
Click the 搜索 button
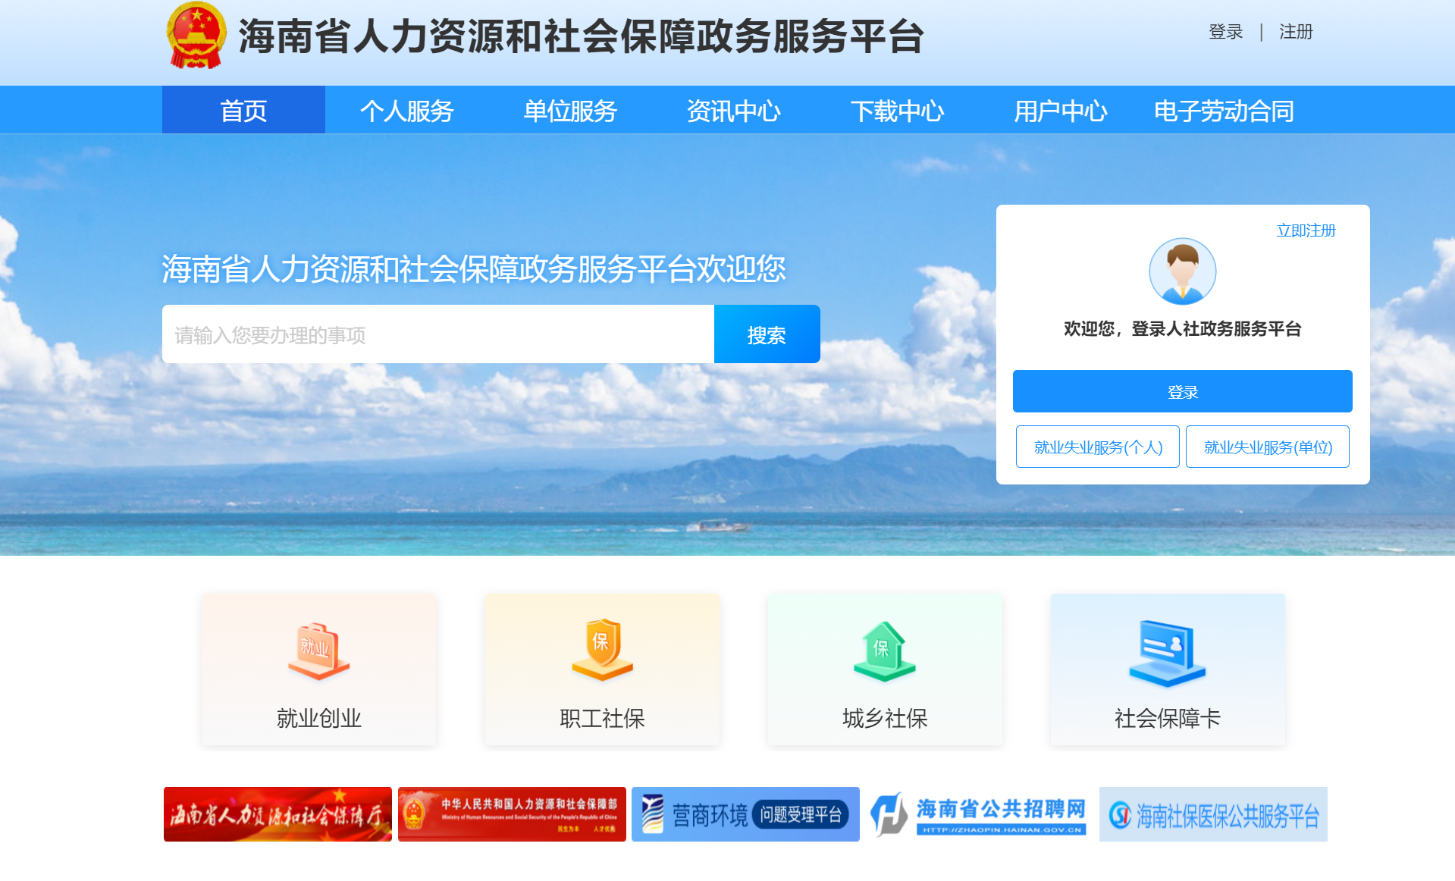[x=767, y=334]
